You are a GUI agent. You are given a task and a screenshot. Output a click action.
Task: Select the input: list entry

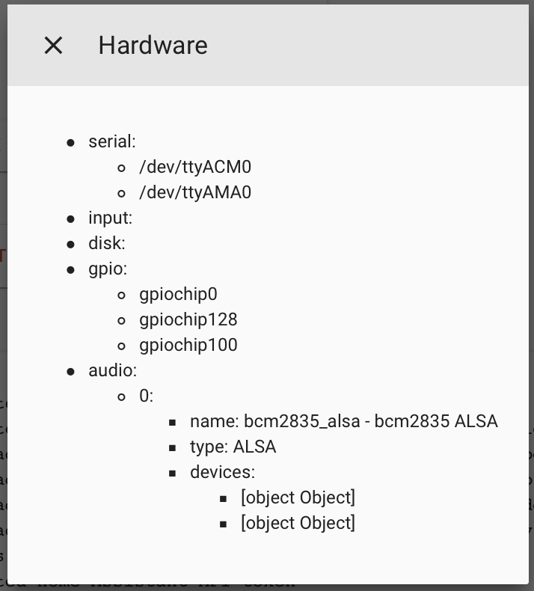click(111, 218)
